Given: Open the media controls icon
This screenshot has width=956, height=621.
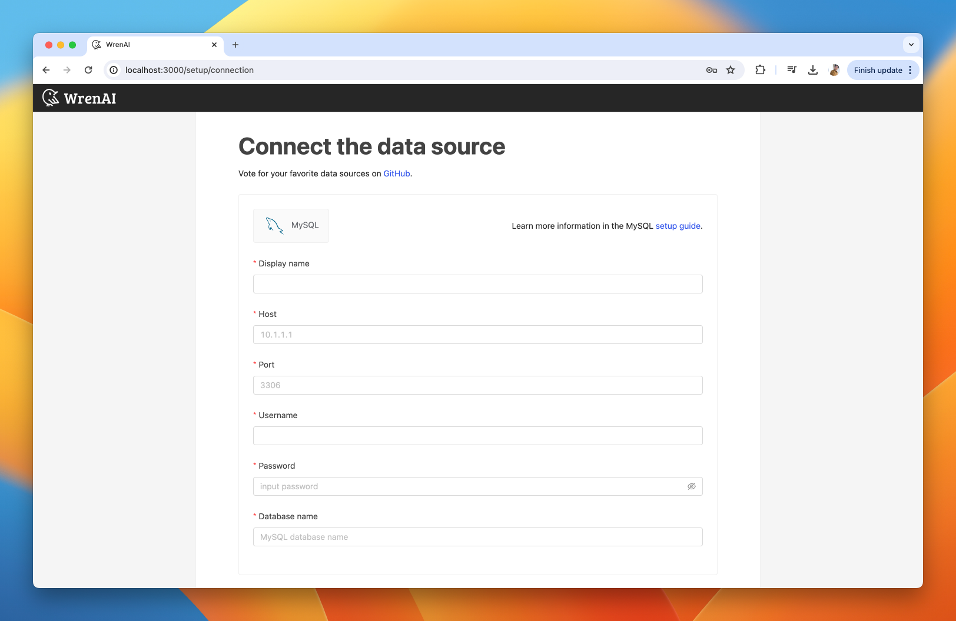Looking at the screenshot, I should click(792, 70).
